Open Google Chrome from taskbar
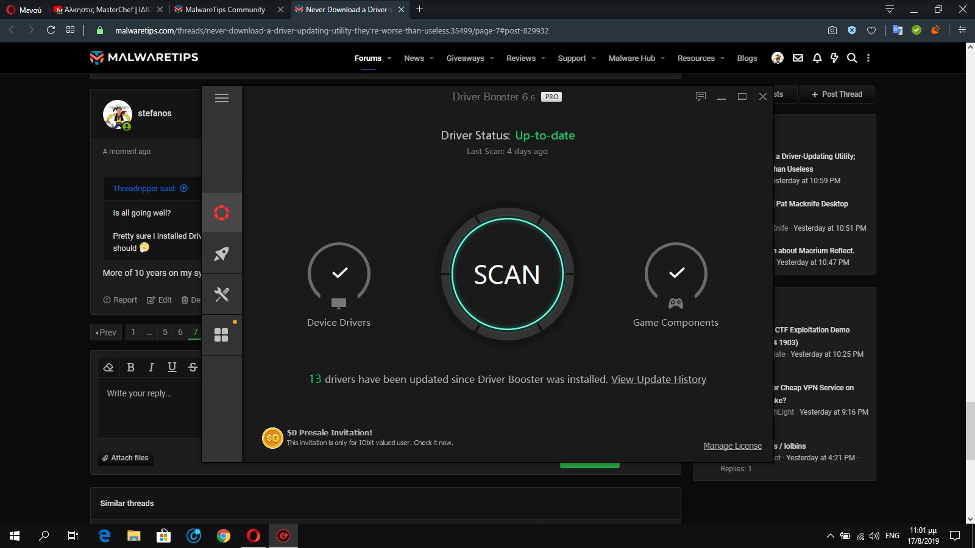The width and height of the screenshot is (975, 548). 224,536
